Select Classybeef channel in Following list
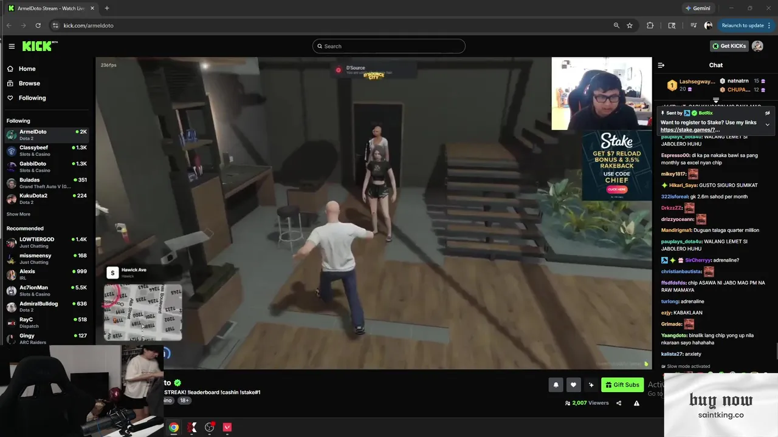The height and width of the screenshot is (437, 778). [x=47, y=151]
